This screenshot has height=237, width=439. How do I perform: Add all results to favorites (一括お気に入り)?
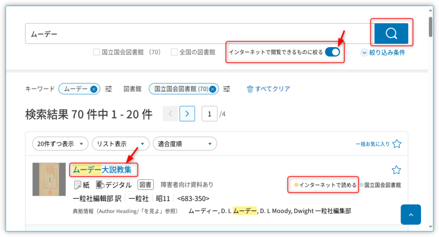[x=397, y=144]
